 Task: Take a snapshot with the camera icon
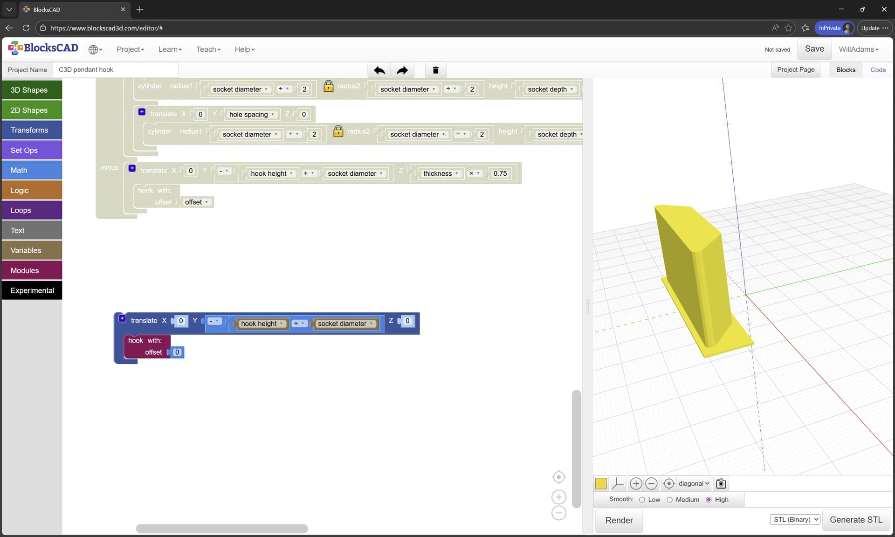(x=721, y=483)
